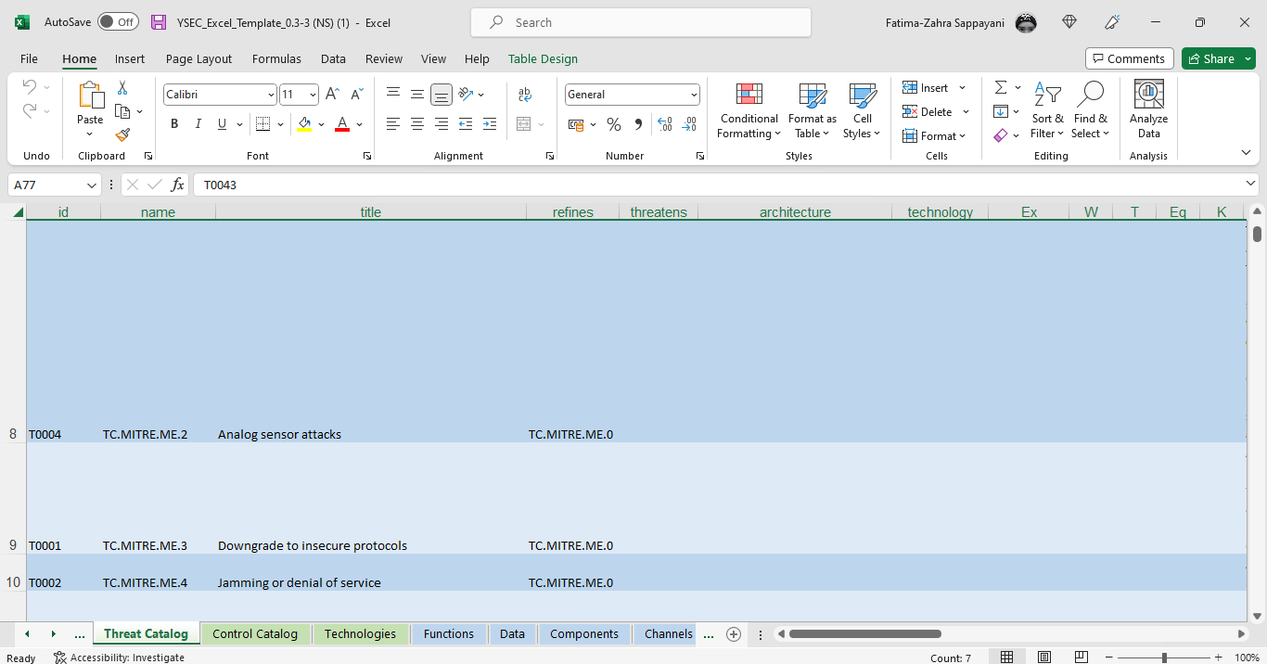Open Format cells menu
The width and height of the screenshot is (1267, 664).
point(935,135)
